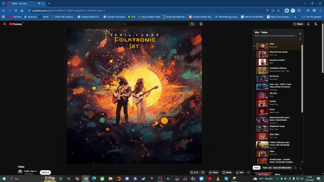Subscribe with the Abone ol button
Screen dimensions: 324x182
45,172
